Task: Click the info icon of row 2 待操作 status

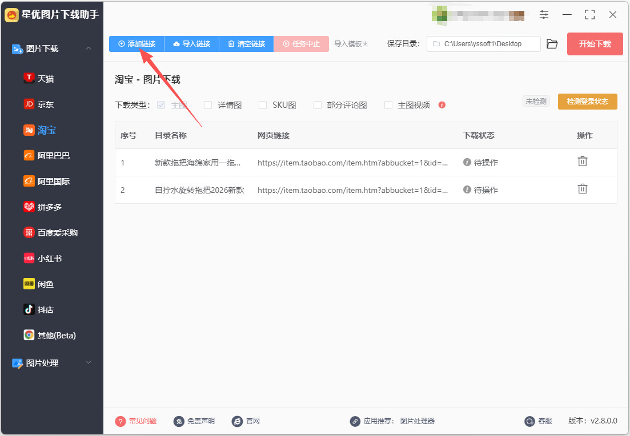Action: [467, 189]
